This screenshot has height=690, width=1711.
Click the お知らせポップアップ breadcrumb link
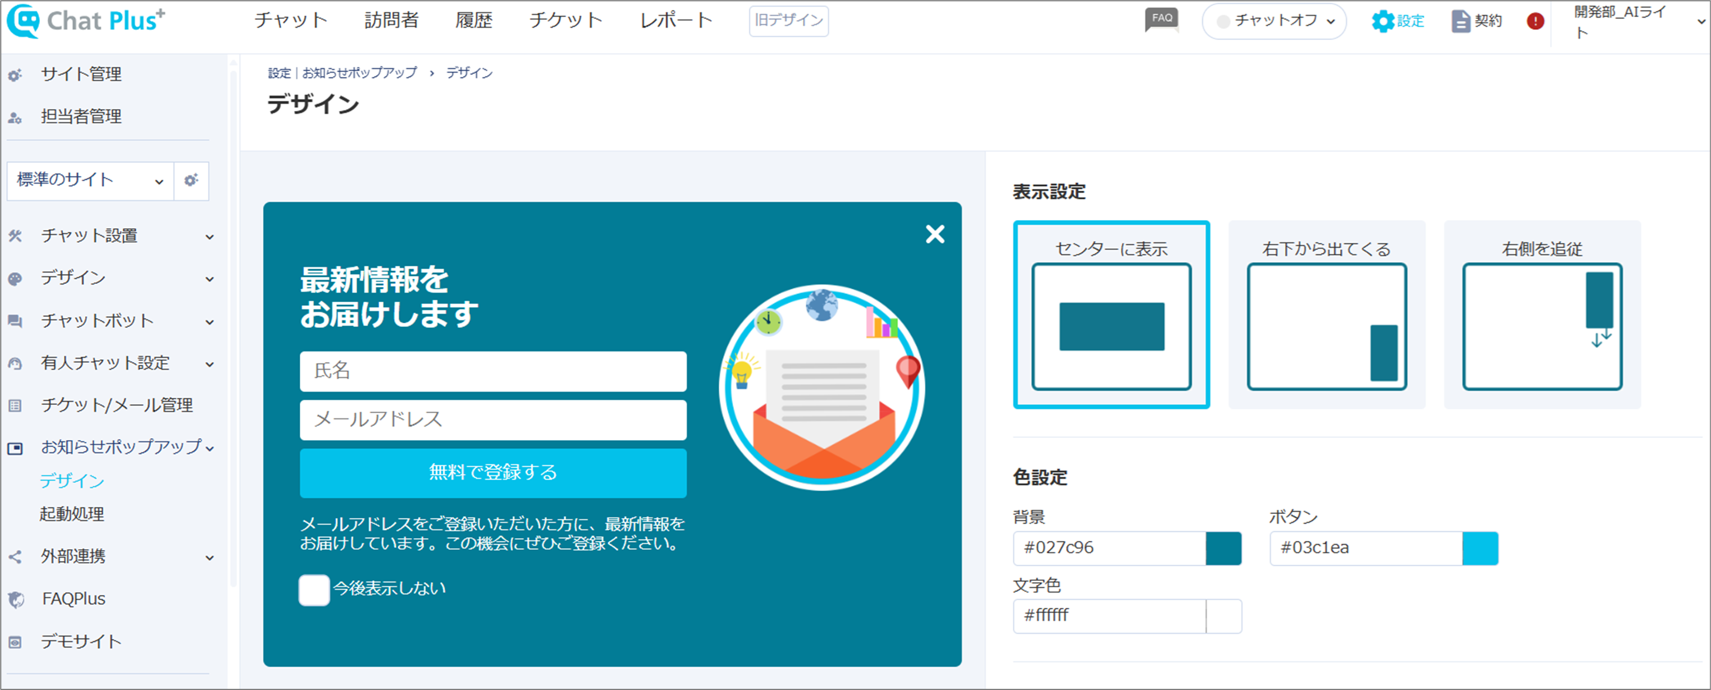coord(360,73)
